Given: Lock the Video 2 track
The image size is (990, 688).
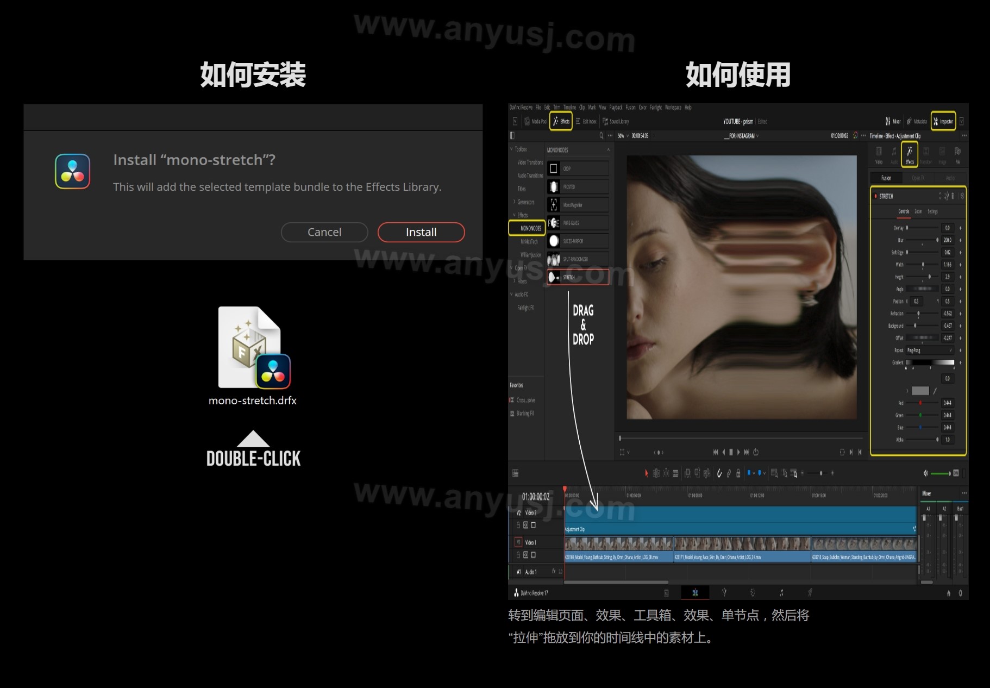Looking at the screenshot, I should (518, 525).
